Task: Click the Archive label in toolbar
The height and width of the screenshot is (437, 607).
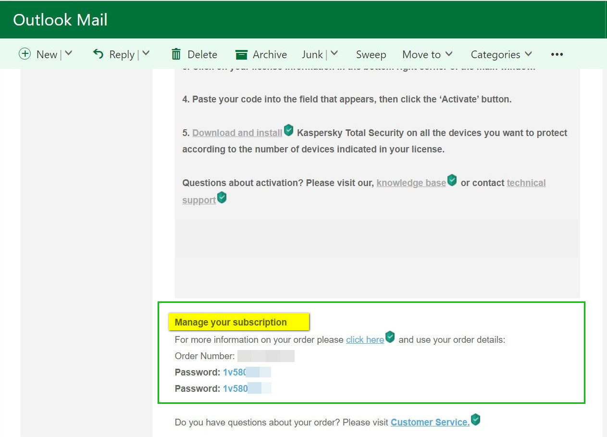Action: 270,54
